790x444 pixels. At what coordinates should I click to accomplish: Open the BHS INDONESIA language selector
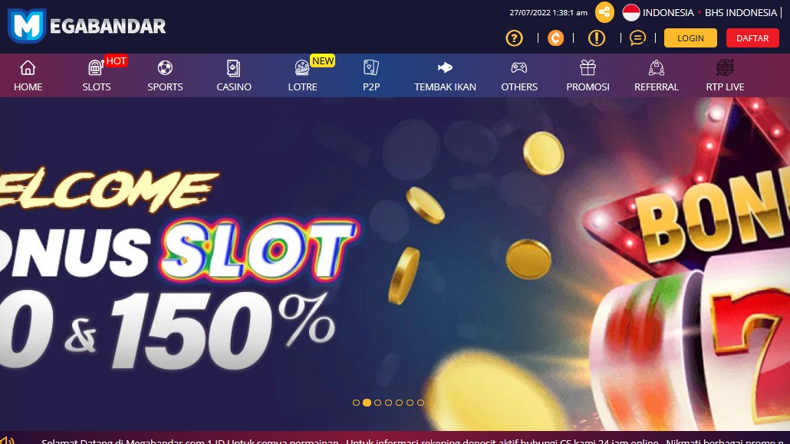click(x=741, y=12)
